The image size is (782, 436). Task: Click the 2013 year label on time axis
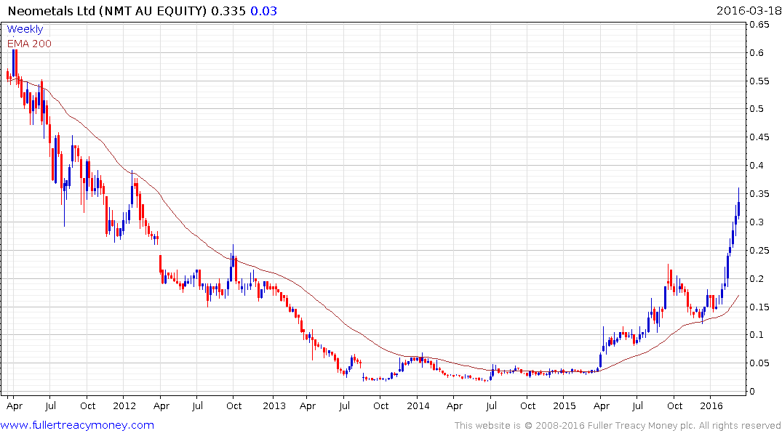click(x=274, y=405)
